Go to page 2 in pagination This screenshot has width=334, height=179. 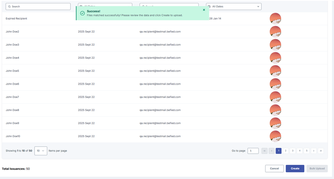click(286, 151)
